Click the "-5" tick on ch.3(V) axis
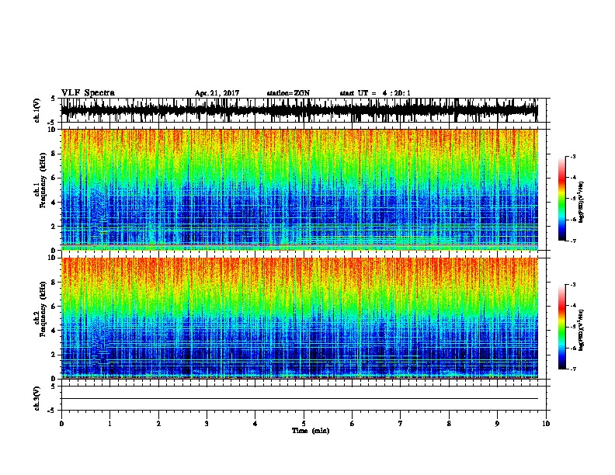 (x=52, y=411)
